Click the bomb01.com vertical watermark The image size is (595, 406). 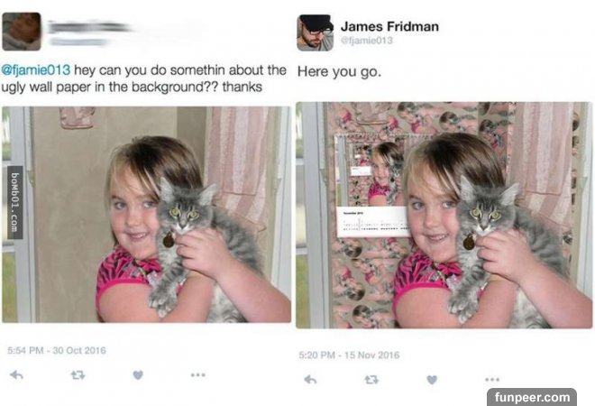coord(14,202)
